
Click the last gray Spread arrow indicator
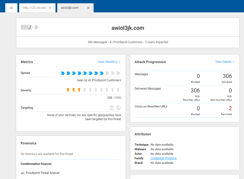coord(118,73)
